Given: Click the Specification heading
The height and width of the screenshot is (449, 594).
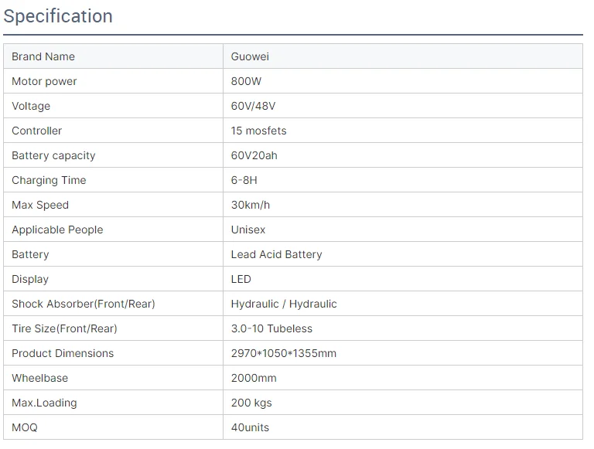Looking at the screenshot, I should (58, 16).
